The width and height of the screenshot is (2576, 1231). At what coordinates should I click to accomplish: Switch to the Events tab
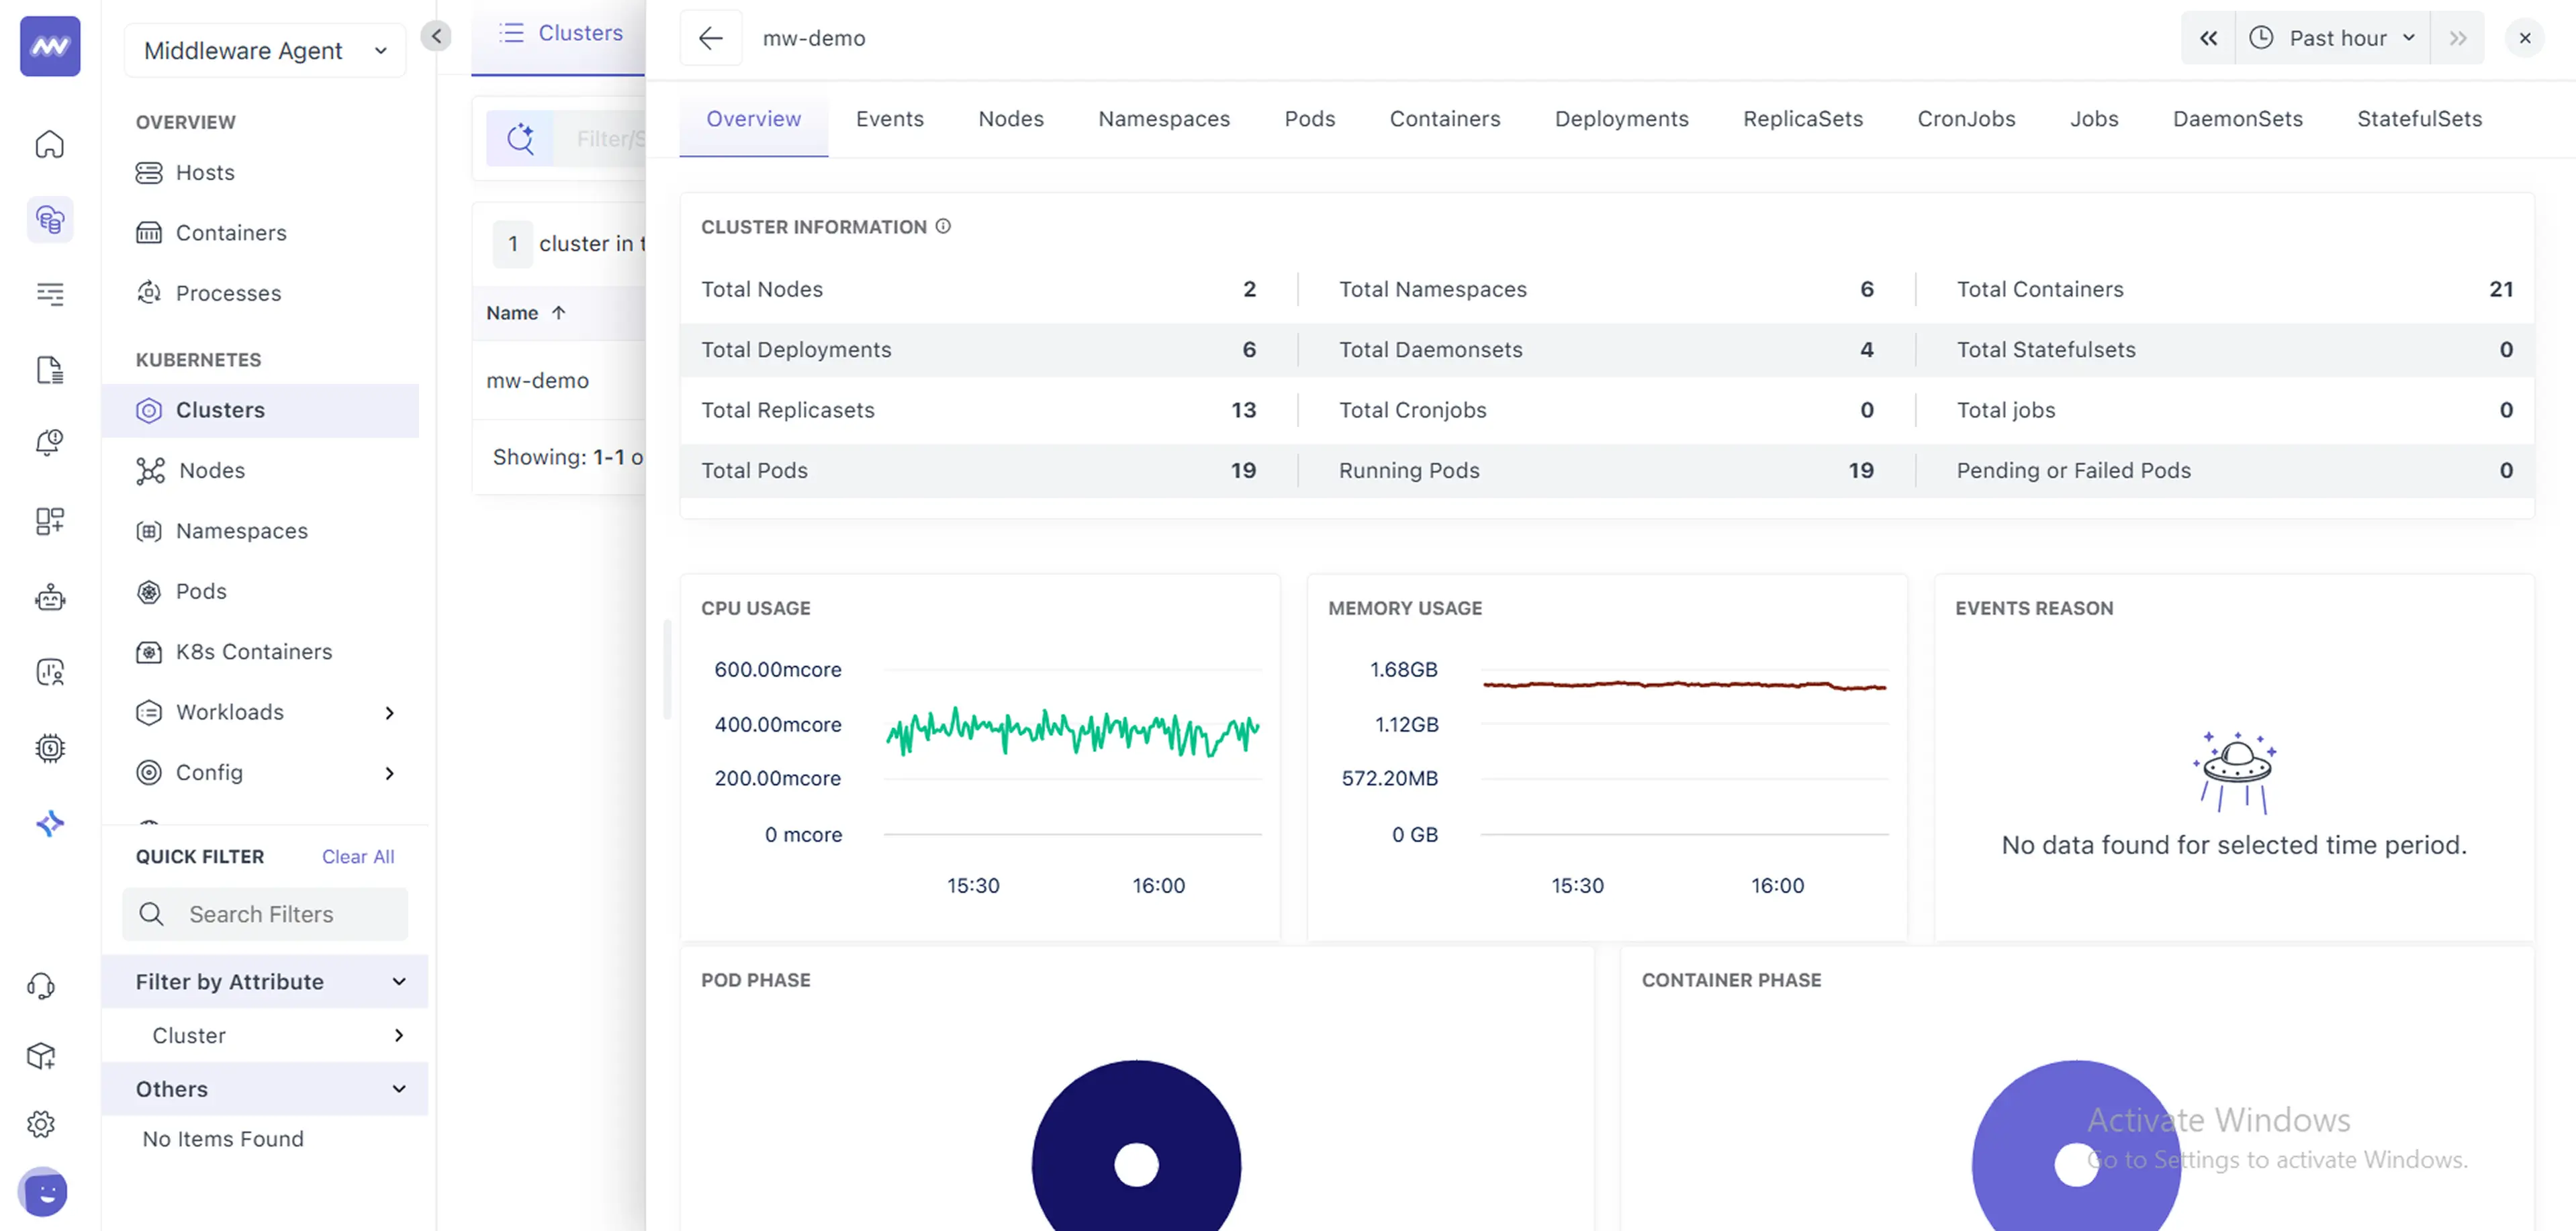click(889, 118)
